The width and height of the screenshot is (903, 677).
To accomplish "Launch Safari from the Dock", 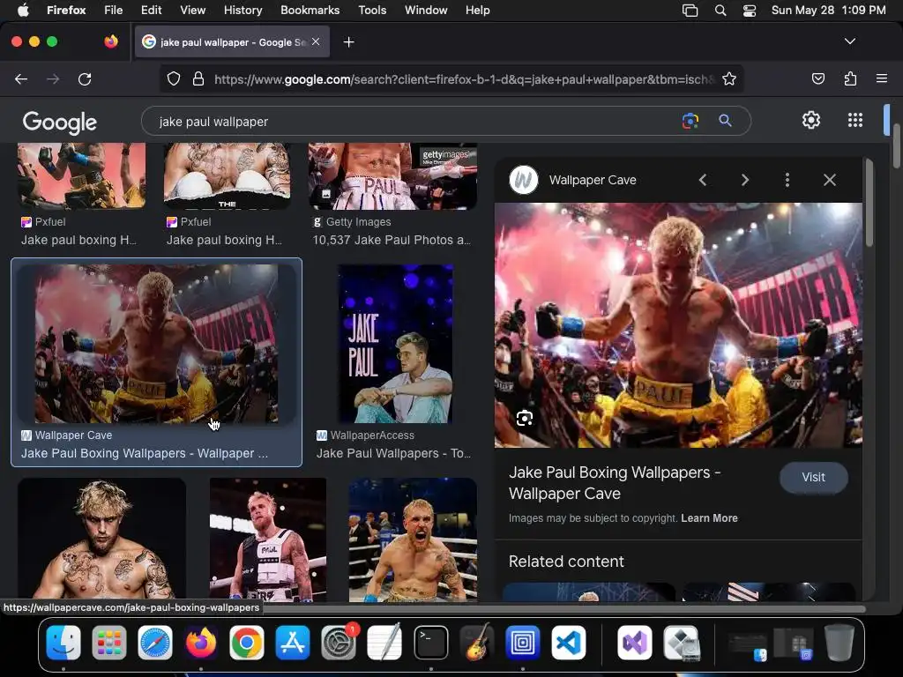I will pyautogui.click(x=155, y=643).
